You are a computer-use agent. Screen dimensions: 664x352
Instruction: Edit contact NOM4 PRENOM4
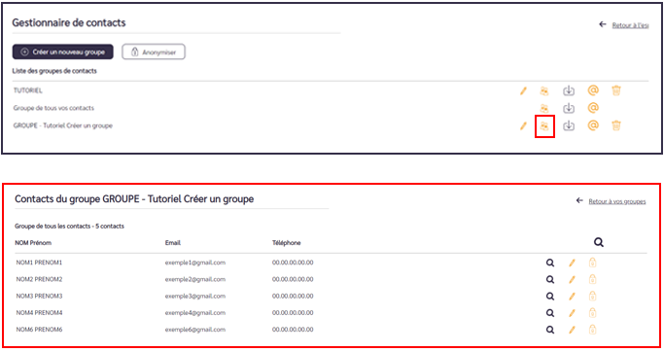tap(572, 313)
